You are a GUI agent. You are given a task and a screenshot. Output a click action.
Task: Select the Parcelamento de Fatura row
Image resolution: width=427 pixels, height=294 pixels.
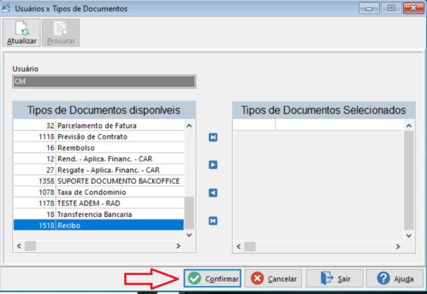(99, 126)
